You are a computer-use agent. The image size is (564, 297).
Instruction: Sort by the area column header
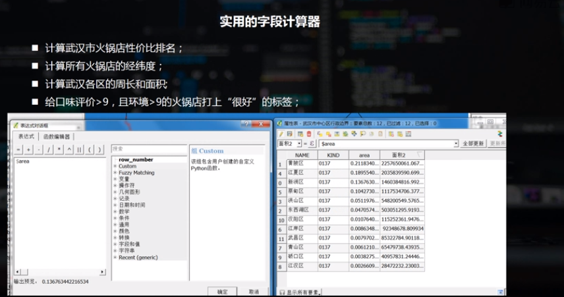click(364, 155)
